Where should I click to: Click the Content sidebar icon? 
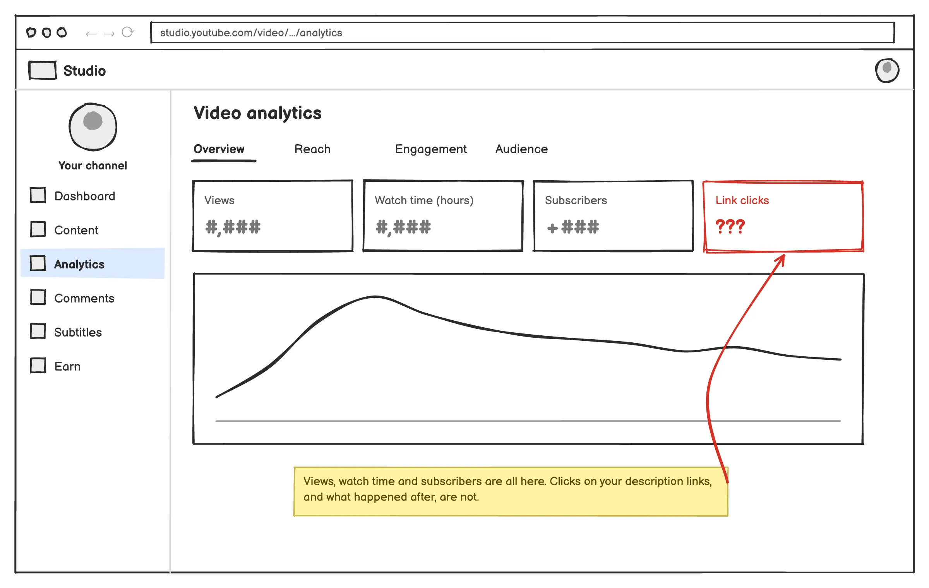[x=38, y=229]
